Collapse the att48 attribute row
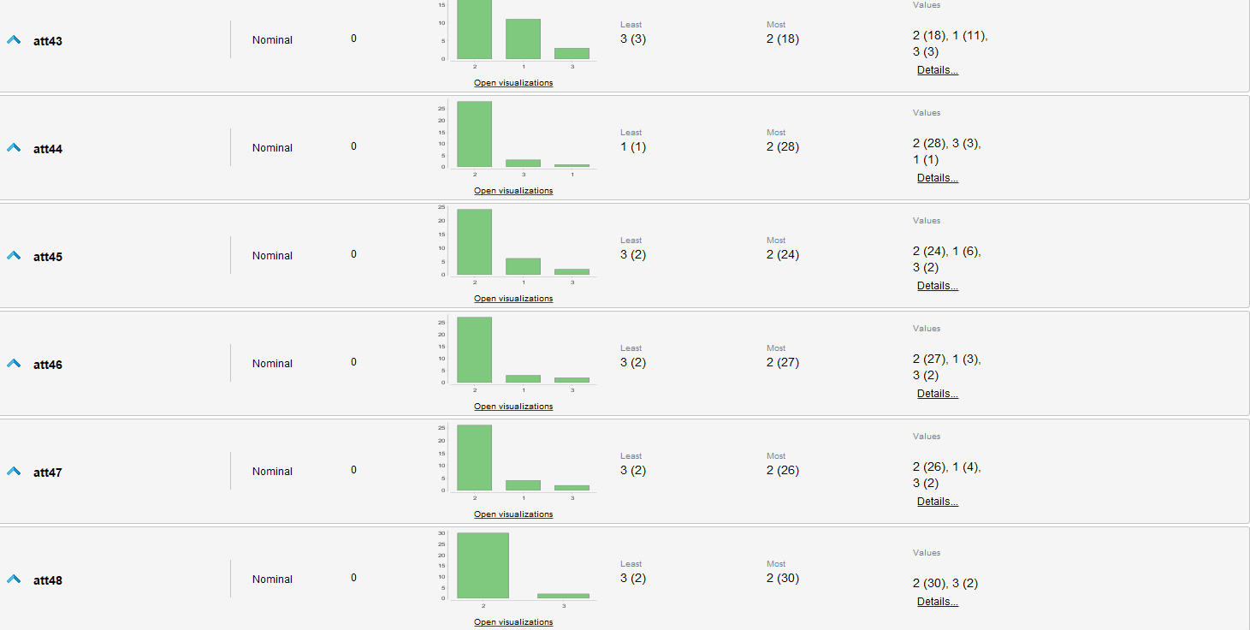The height and width of the screenshot is (630, 1250). tap(14, 579)
